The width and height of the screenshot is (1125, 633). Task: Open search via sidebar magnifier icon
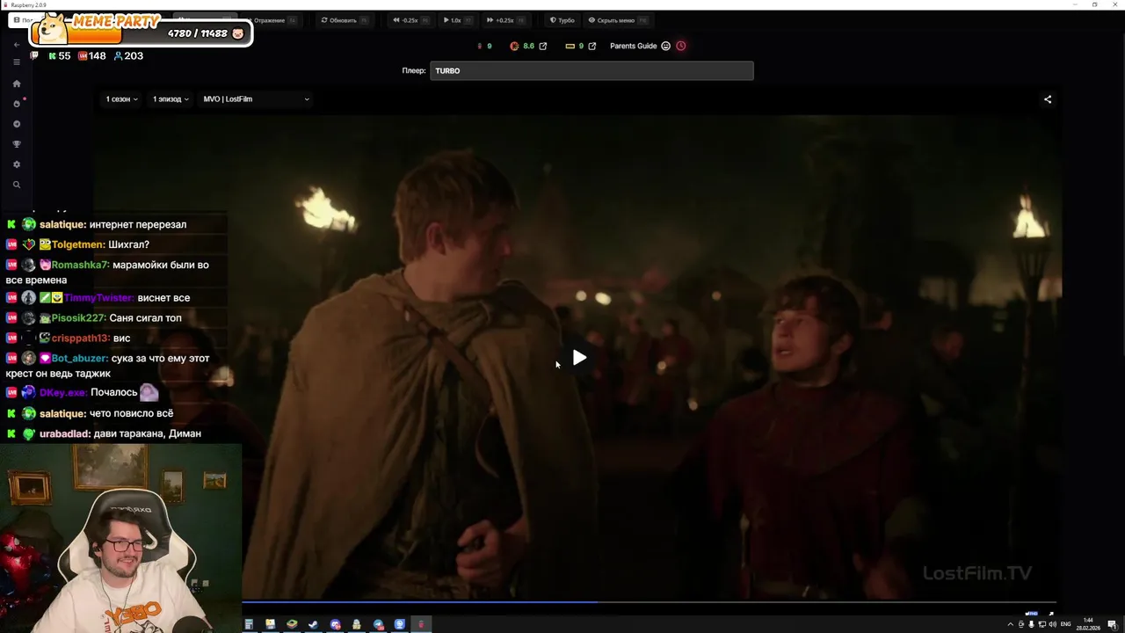pyautogui.click(x=16, y=185)
